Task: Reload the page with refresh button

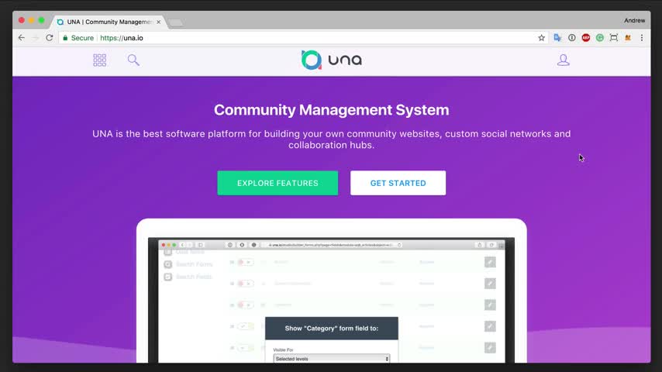Action: pos(50,38)
